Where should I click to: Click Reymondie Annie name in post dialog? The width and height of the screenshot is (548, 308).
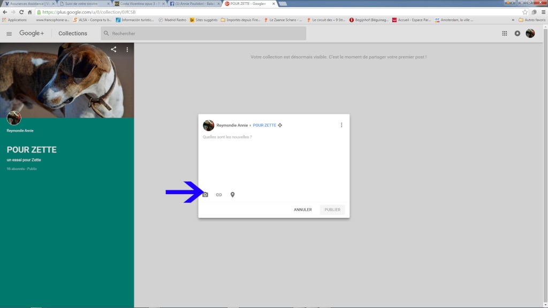(x=232, y=125)
